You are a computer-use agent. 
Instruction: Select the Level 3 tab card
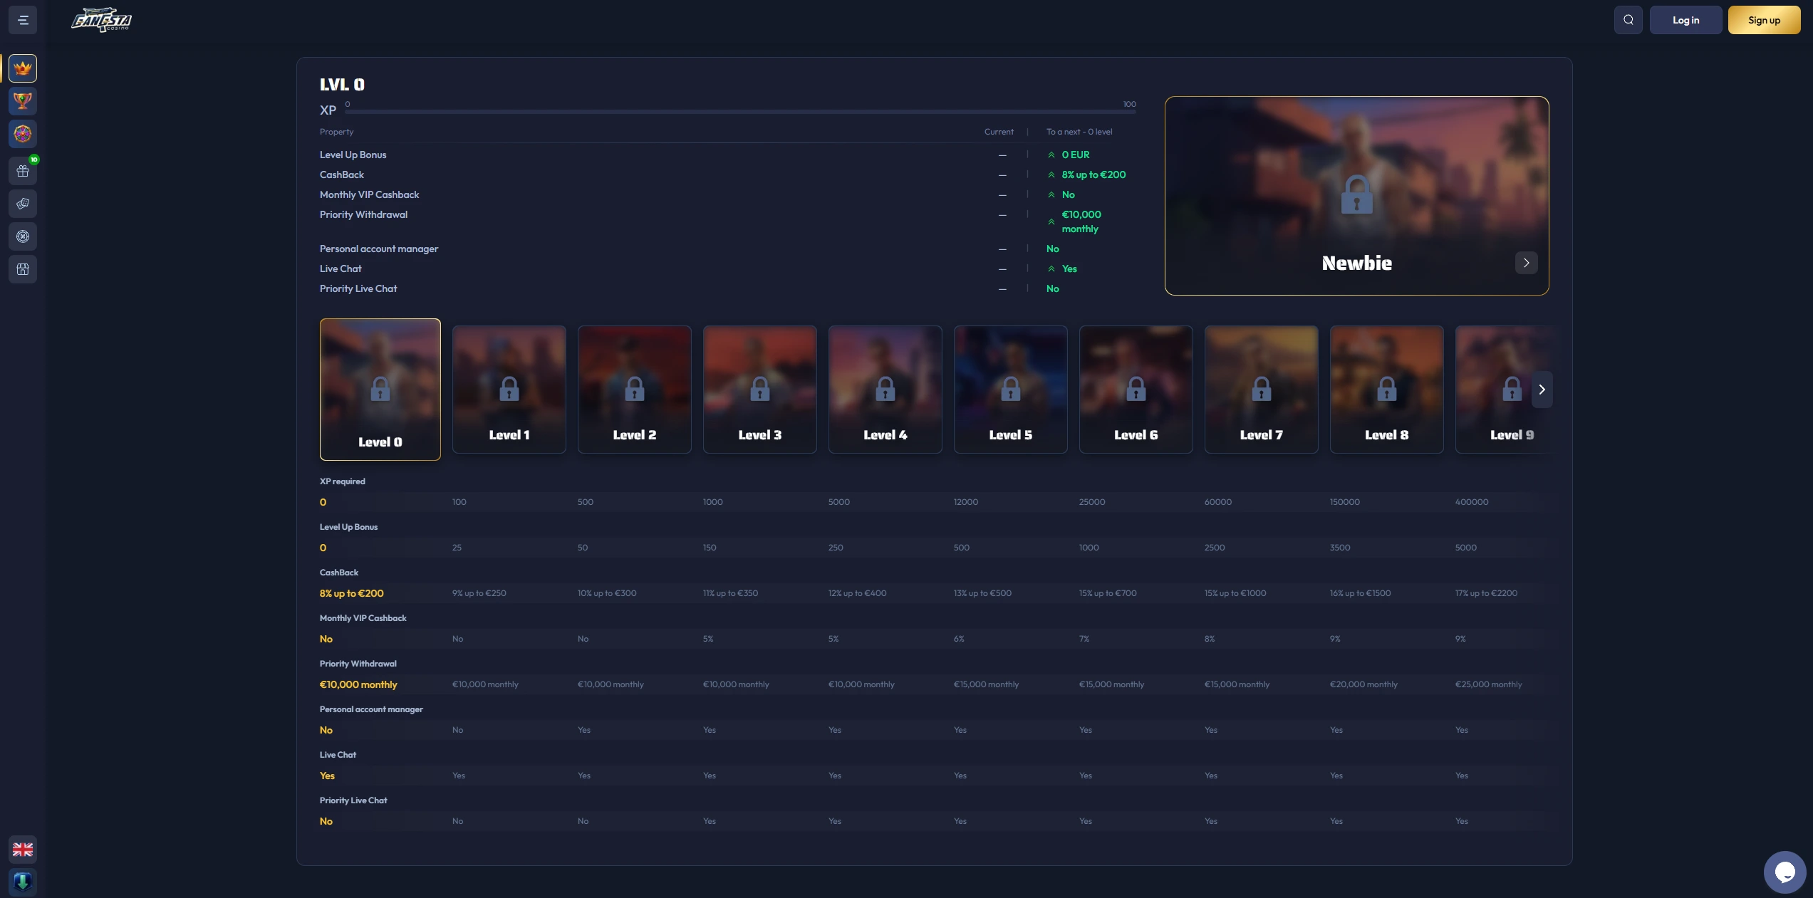(x=759, y=390)
